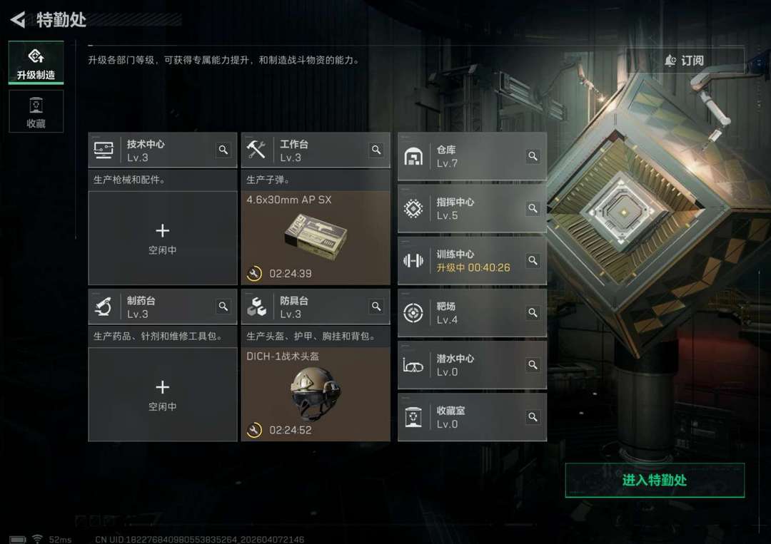Viewport: 771px width, 544px height.
Task: Open 收藏室 magnifier details
Action: [533, 417]
